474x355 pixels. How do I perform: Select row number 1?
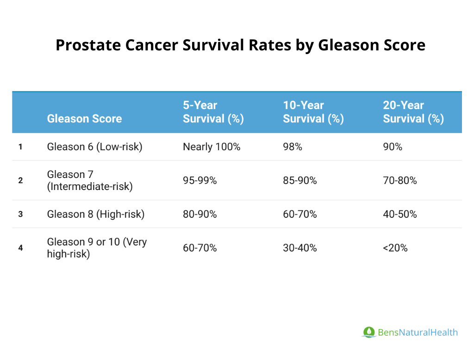(20, 147)
